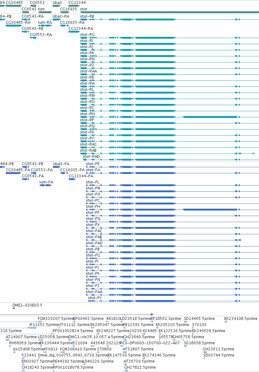Click the RH68959.3prime EST label
The height and width of the screenshot is (372, 259).
(x=24, y=343)
